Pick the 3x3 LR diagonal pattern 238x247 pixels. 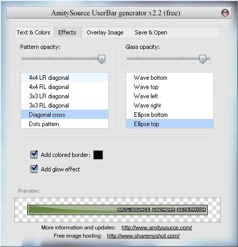[64, 96]
